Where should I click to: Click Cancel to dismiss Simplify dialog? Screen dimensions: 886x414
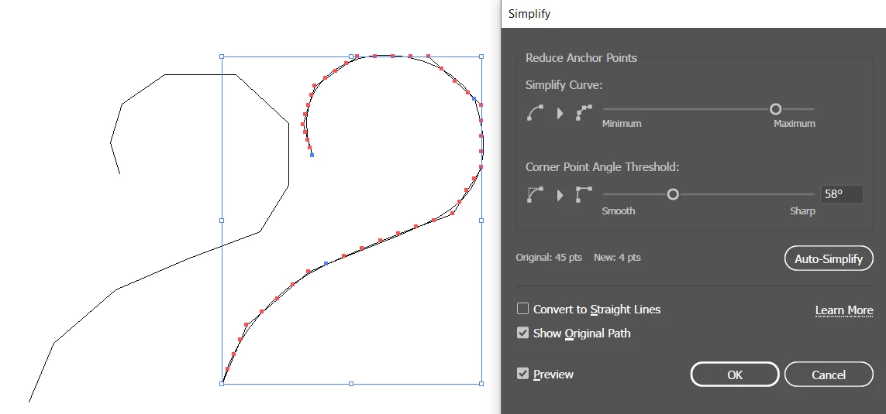[829, 375]
